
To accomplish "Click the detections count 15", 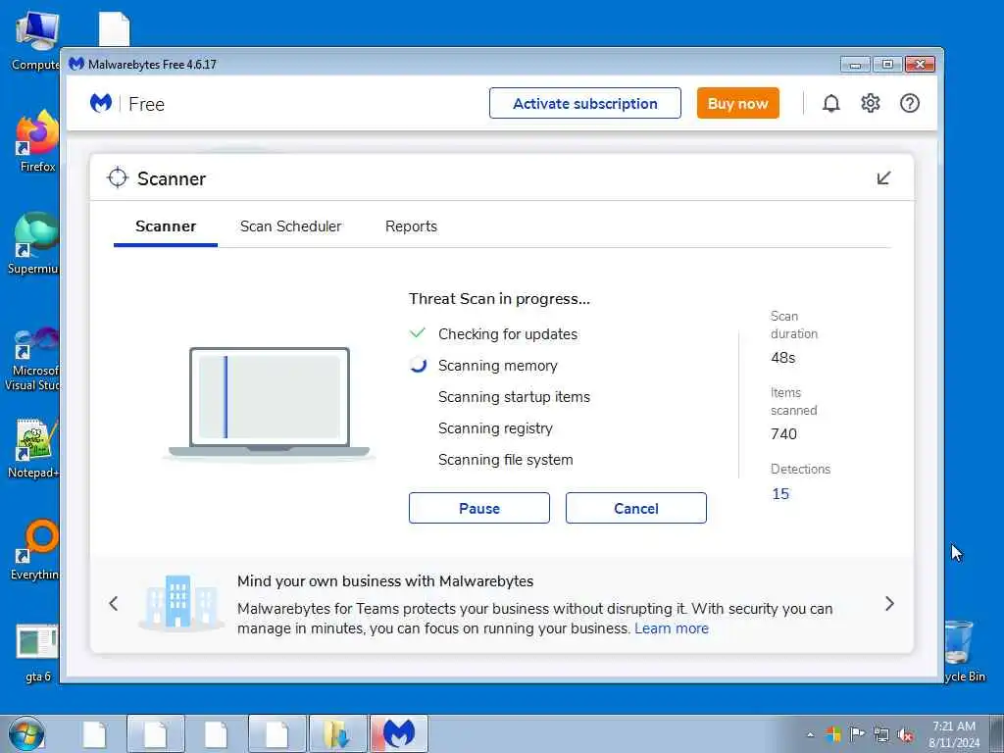I will 779,494.
